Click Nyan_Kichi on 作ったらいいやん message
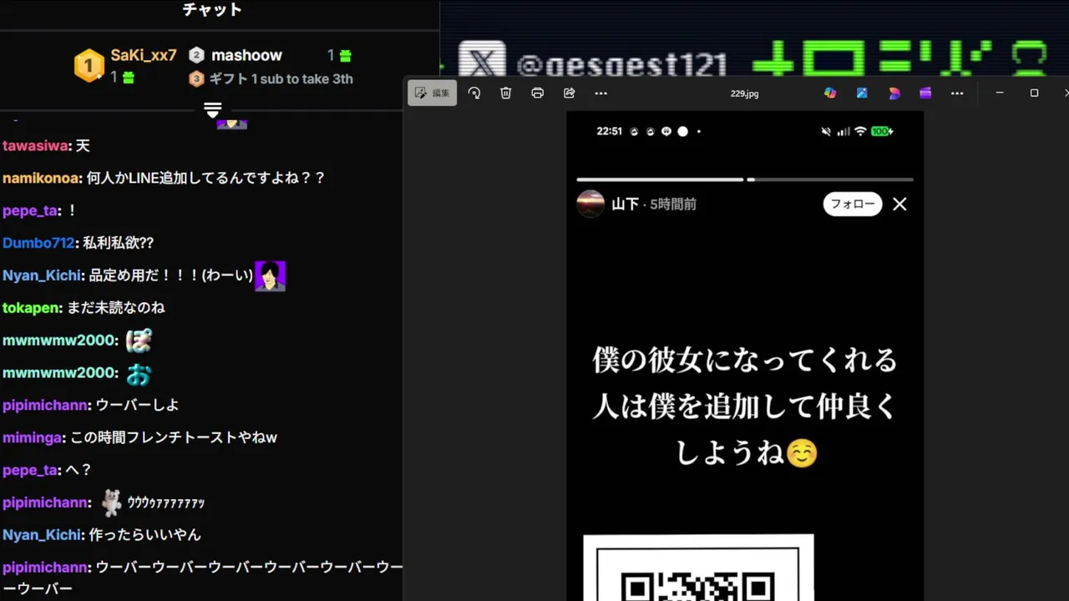The height and width of the screenshot is (601, 1069). tap(42, 535)
